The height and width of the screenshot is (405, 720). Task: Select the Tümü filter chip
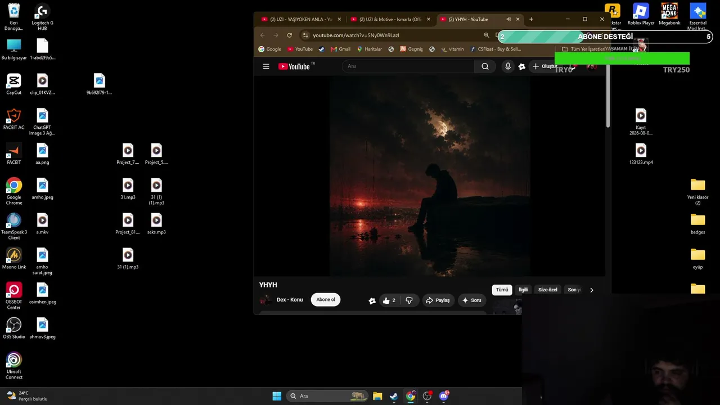(502, 290)
